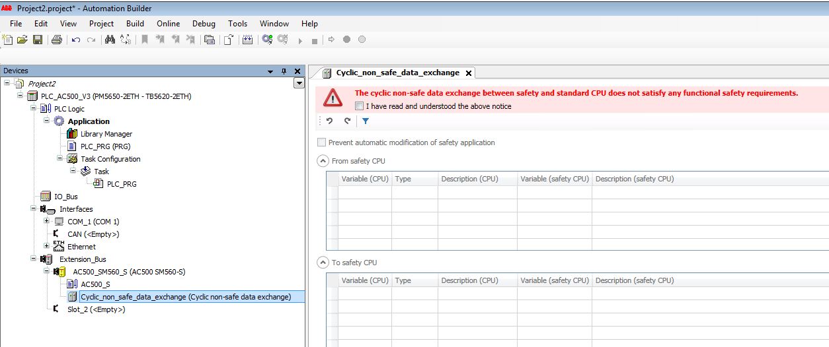829x347 pixels.
Task: Collapse the 'To safety CPU' section
Action: [x=323, y=263]
